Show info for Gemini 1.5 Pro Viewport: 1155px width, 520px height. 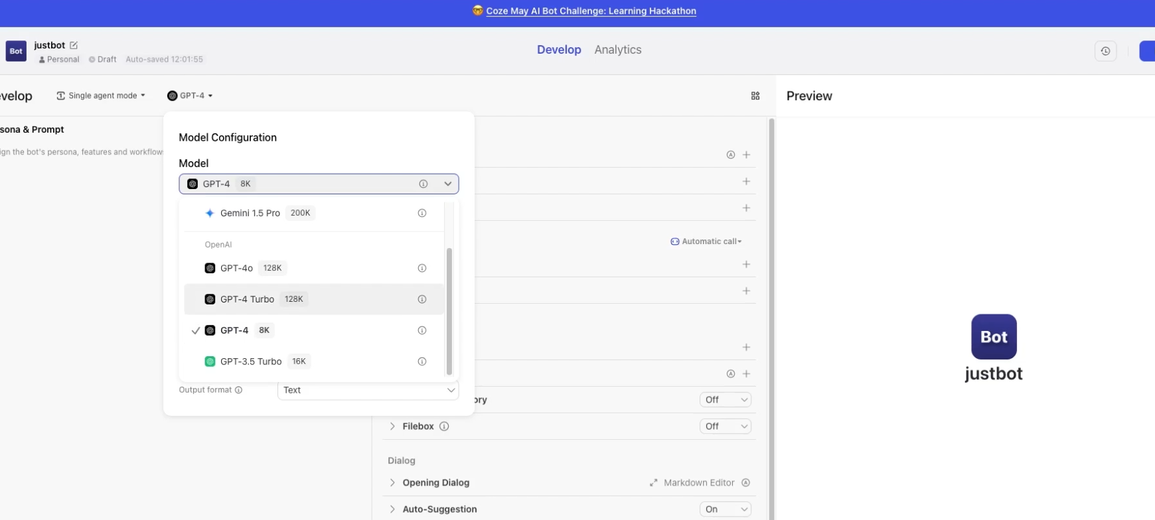tap(422, 213)
